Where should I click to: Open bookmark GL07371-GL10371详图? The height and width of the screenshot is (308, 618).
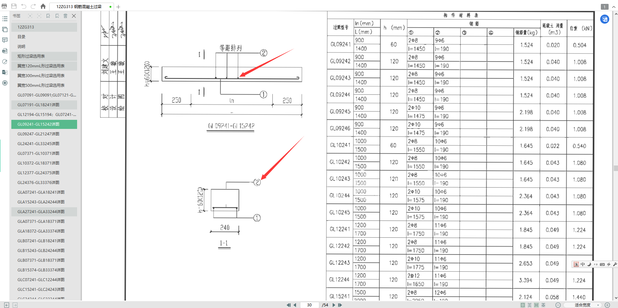(44, 154)
